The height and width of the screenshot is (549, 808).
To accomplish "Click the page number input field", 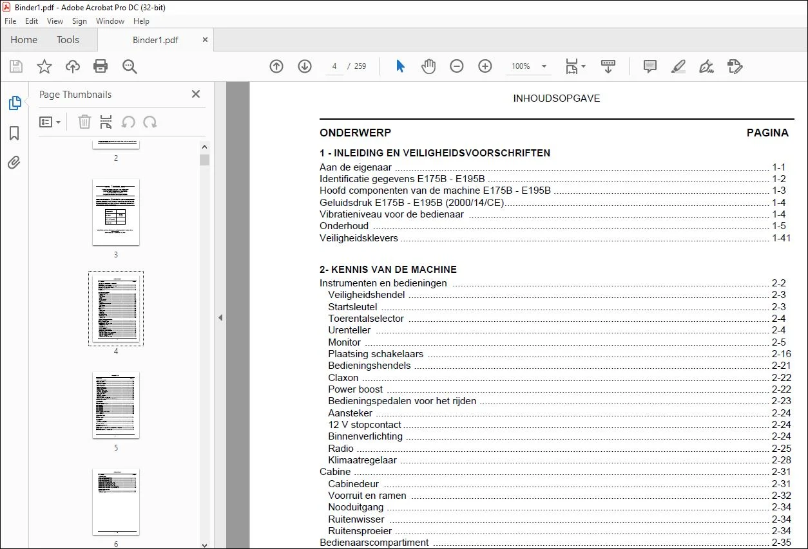I will click(x=334, y=66).
